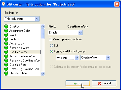
Task: Click the green status icon for Remaining Work
Action: click(x=6, y=48)
